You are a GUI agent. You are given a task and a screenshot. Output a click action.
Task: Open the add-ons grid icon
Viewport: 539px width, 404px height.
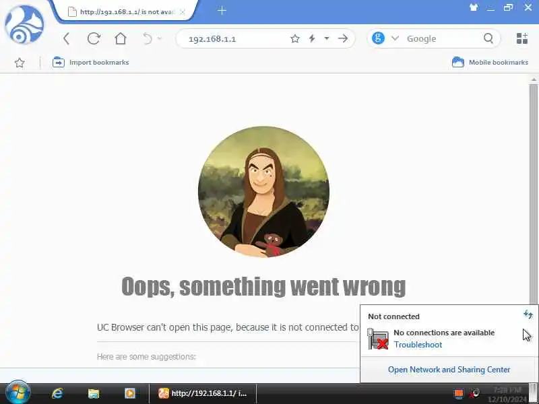521,38
